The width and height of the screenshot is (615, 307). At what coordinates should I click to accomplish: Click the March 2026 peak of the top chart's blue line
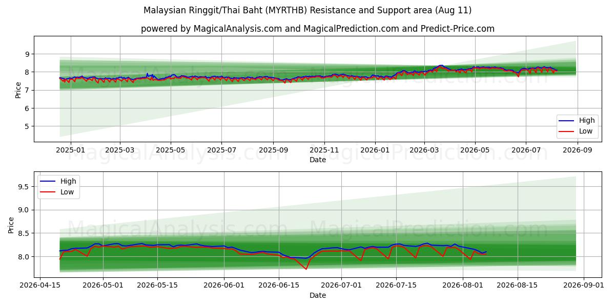pyautogui.click(x=441, y=65)
